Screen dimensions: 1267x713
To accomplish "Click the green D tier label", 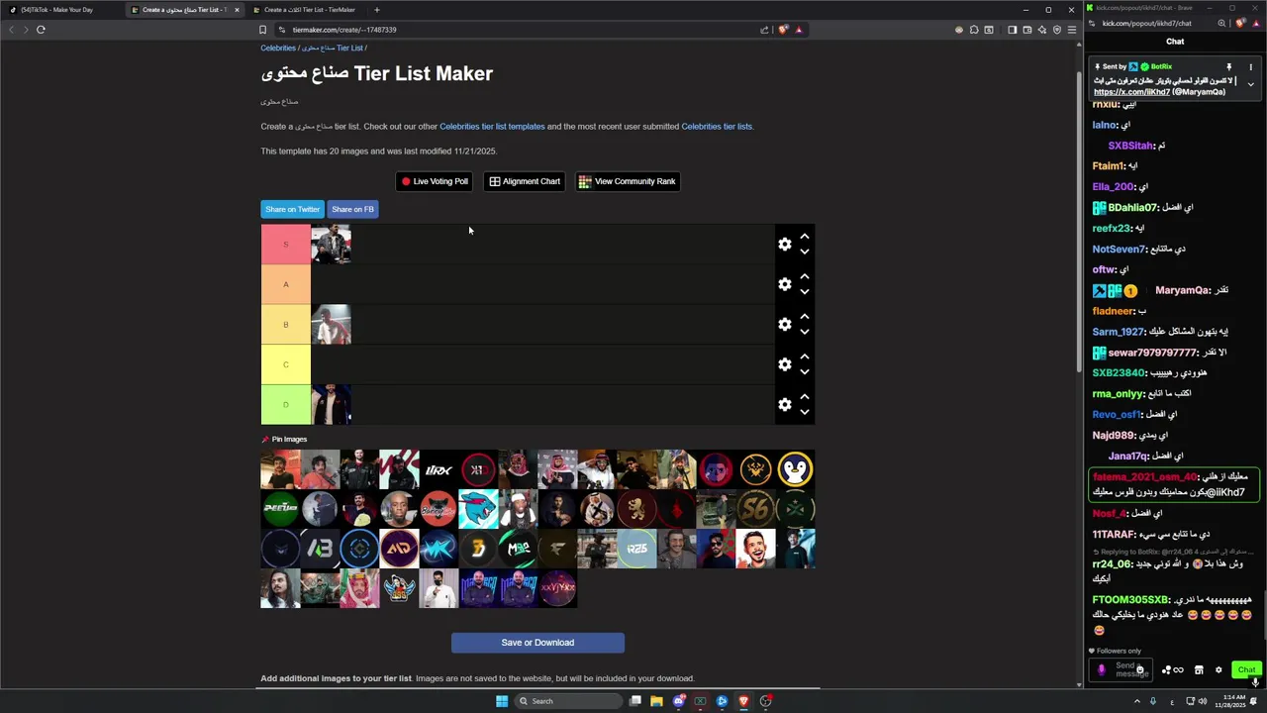I will pyautogui.click(x=286, y=404).
